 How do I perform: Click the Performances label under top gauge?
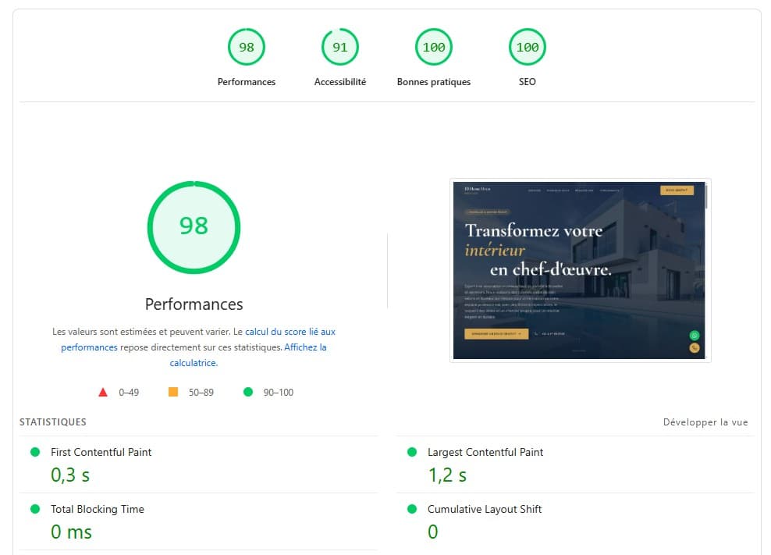[x=247, y=82]
